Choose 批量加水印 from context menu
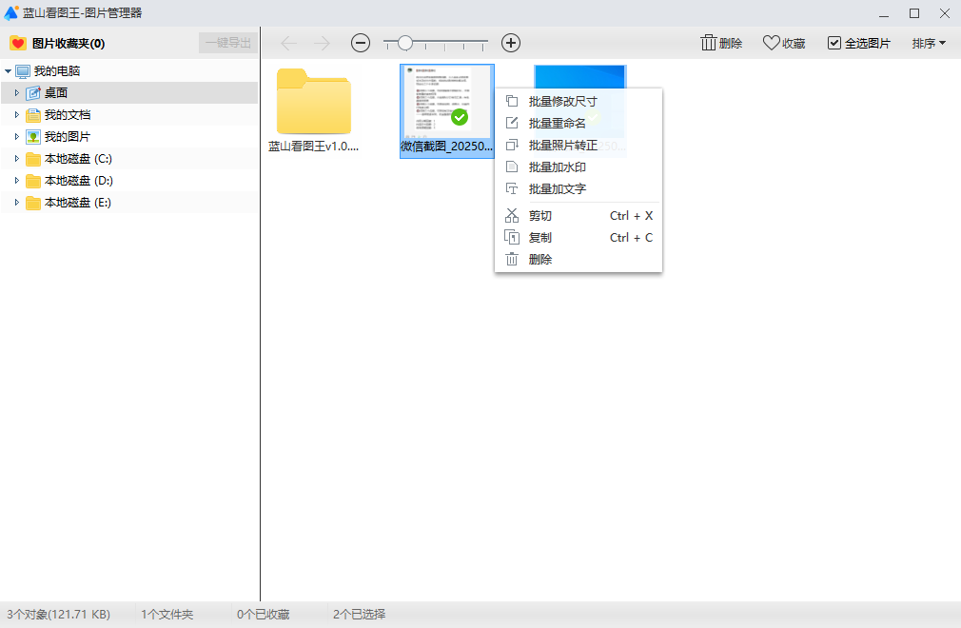 [578, 167]
